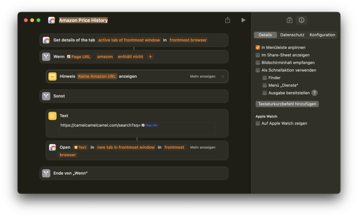Click icon of Get details of the tab action
The height and width of the screenshot is (217, 358).
[46, 40]
